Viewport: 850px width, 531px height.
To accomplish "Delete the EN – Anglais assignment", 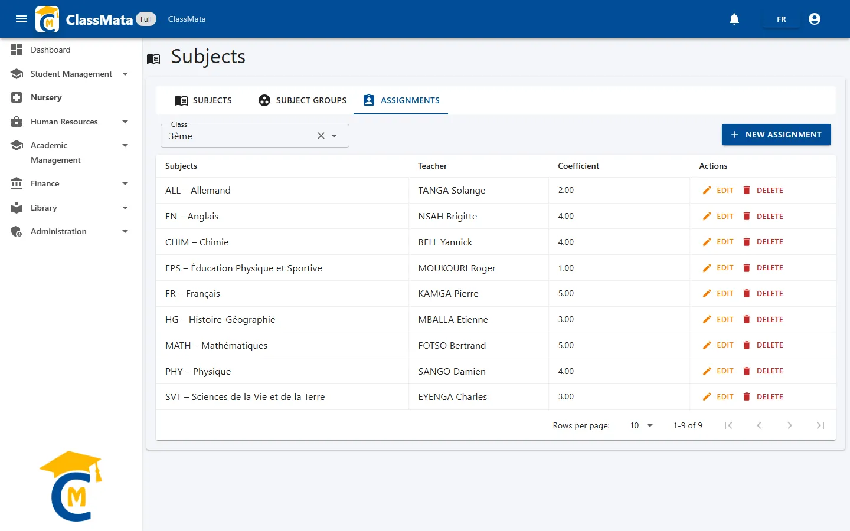I will pos(763,217).
